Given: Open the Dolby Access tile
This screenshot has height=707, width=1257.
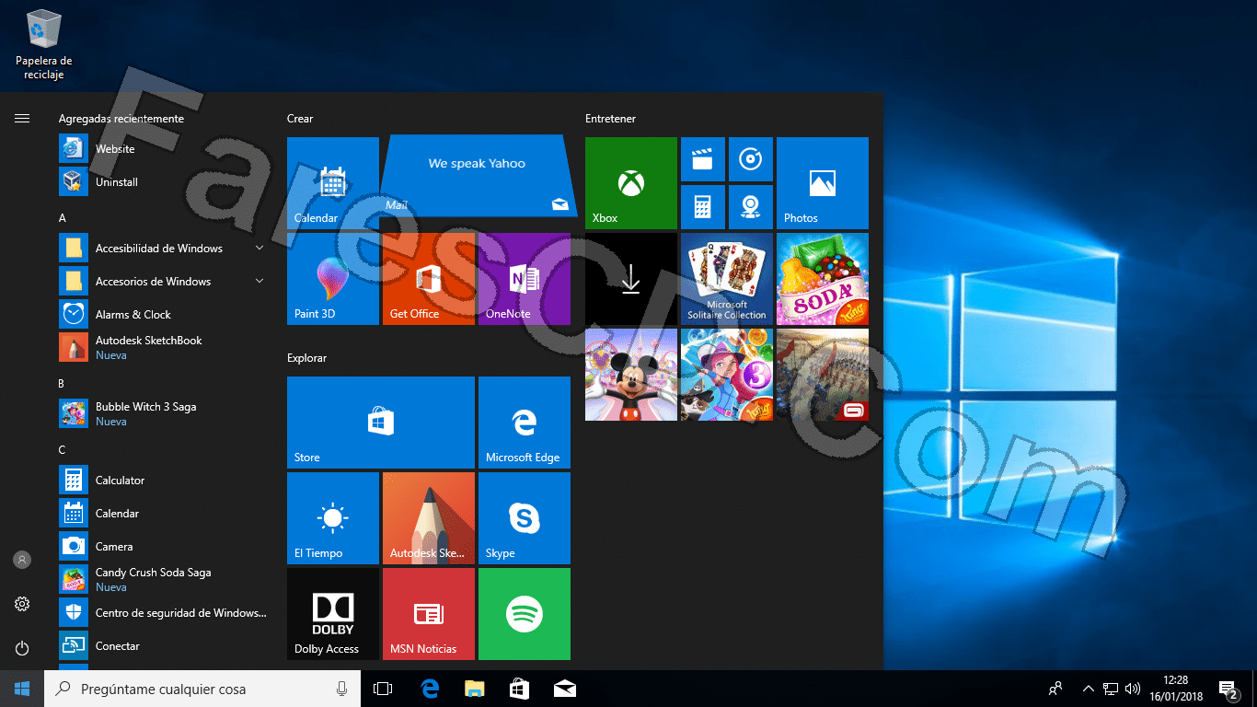Looking at the screenshot, I should pos(332,614).
